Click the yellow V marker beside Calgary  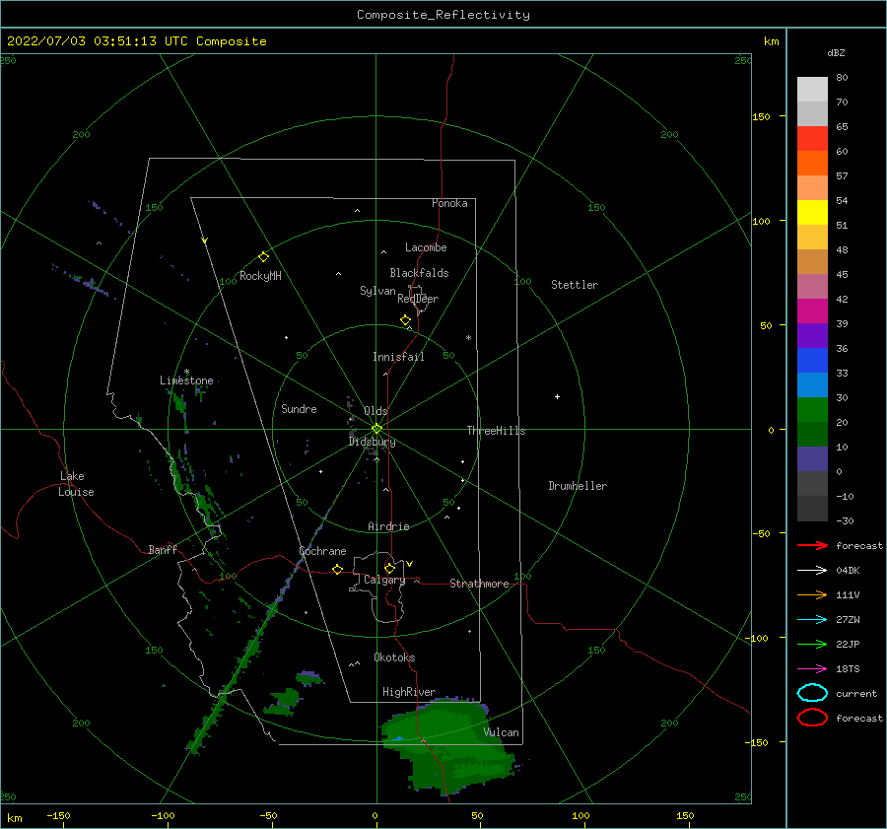pyautogui.click(x=409, y=564)
